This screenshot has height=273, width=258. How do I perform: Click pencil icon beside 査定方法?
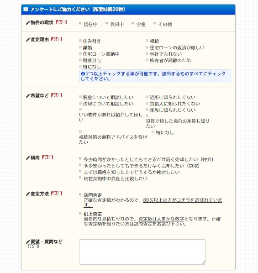[28, 194]
